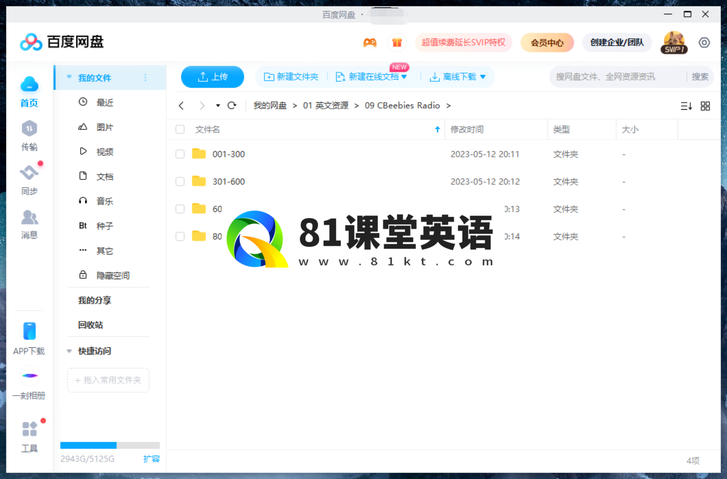Click the 09 CBeebies Radio breadcrumb
727x479 pixels.
pos(402,105)
